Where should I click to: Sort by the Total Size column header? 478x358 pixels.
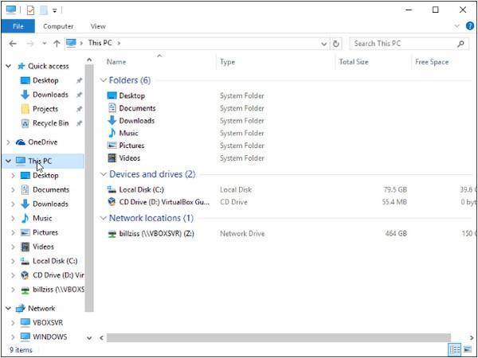354,61
